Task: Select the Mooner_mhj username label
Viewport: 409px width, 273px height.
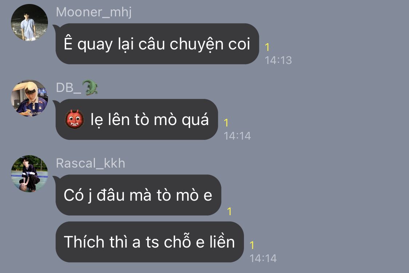Action: 94,12
